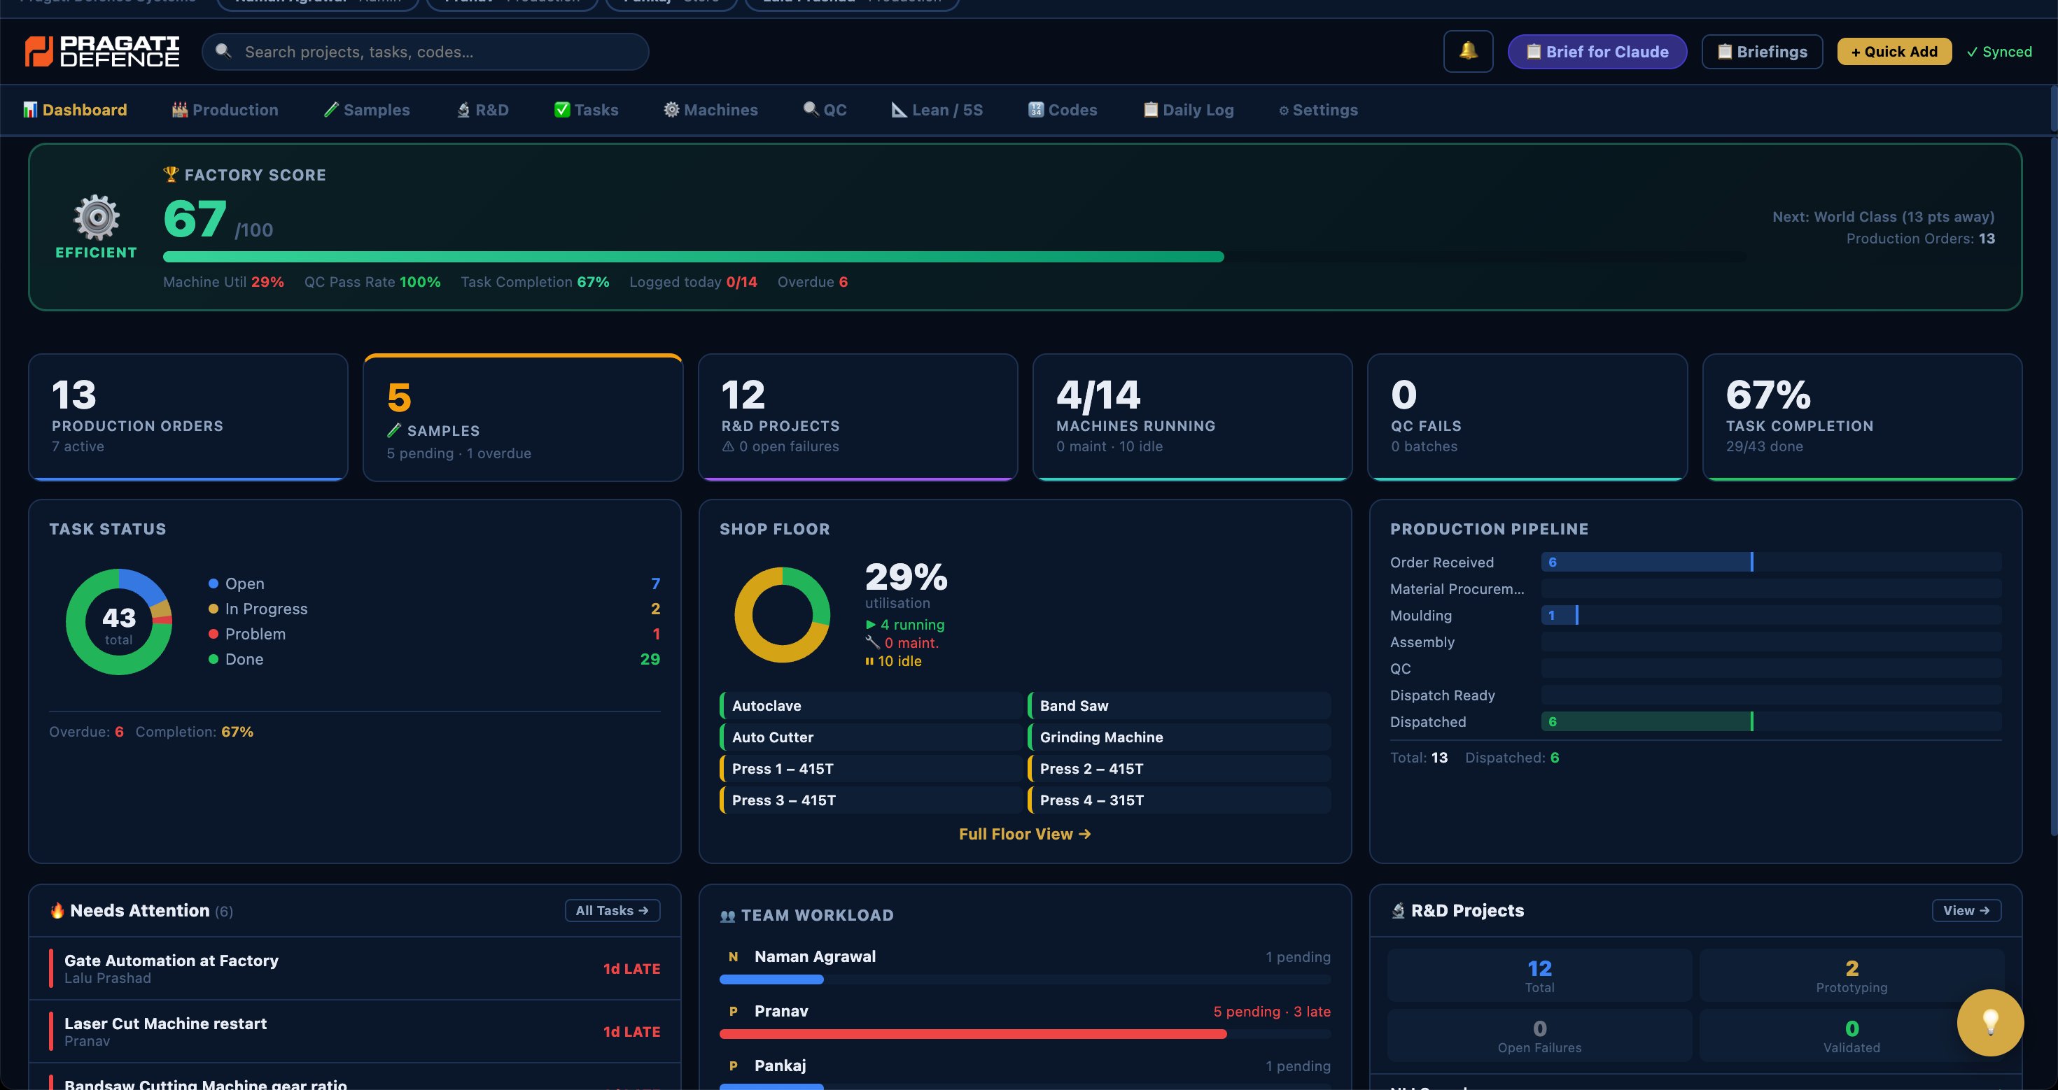Click the Synced status indicator
Image resolution: width=2058 pixels, height=1090 pixels.
point(1999,51)
